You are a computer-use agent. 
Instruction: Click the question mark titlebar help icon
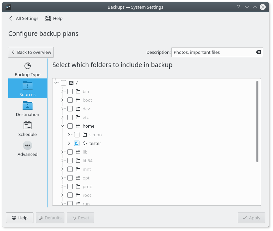click(x=239, y=7)
